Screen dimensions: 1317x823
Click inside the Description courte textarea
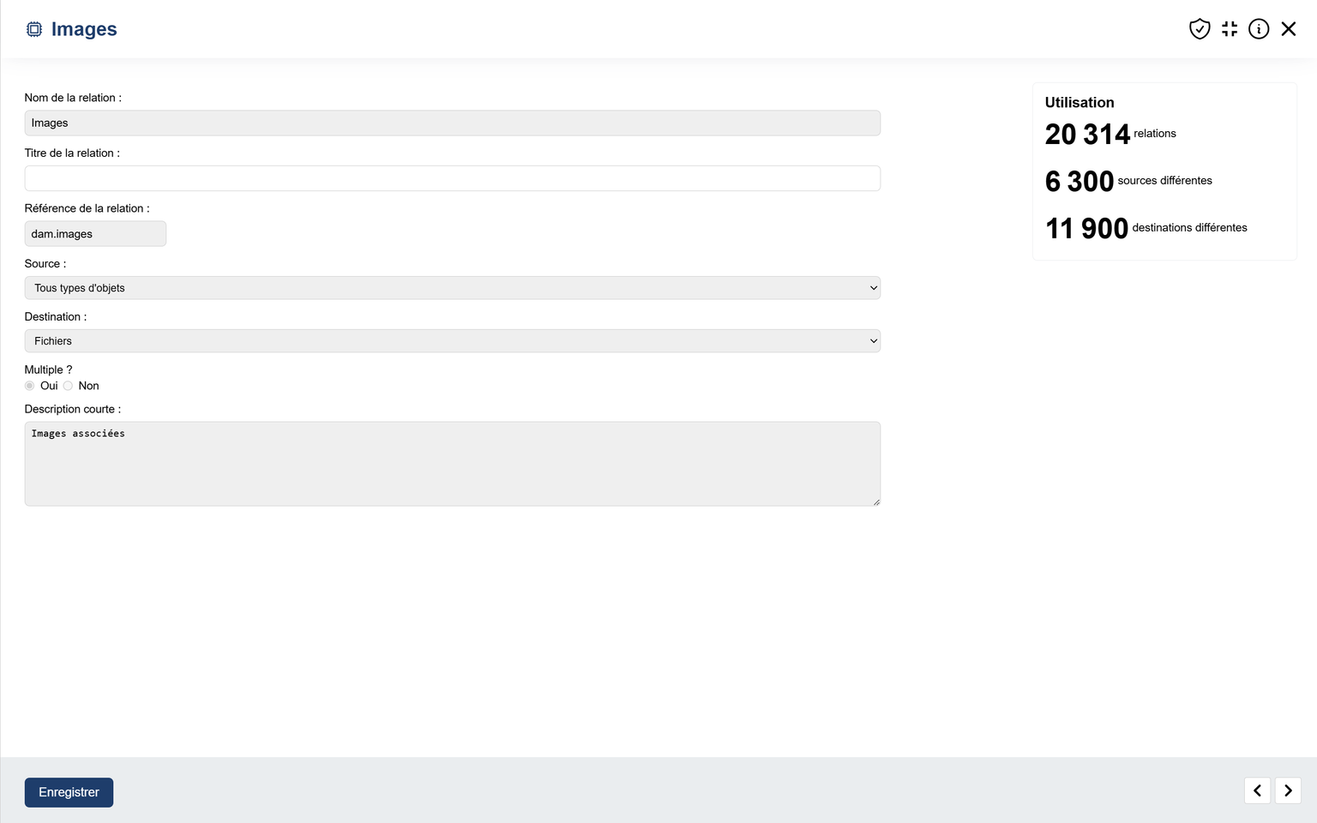452,463
